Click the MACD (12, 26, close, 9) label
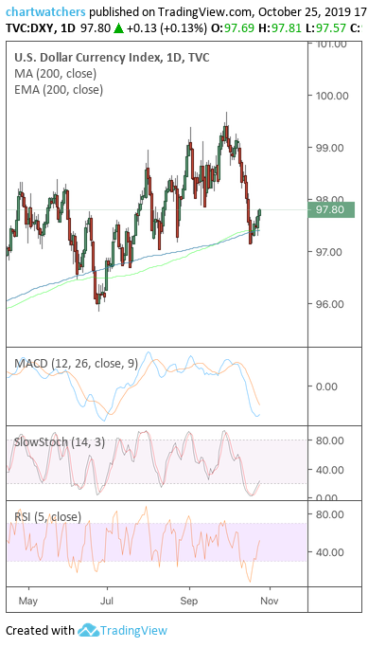 click(77, 363)
